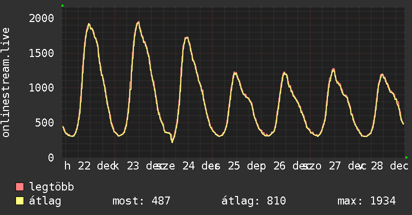
Task: Click the yellow átlag color swatch
Action: 19,200
